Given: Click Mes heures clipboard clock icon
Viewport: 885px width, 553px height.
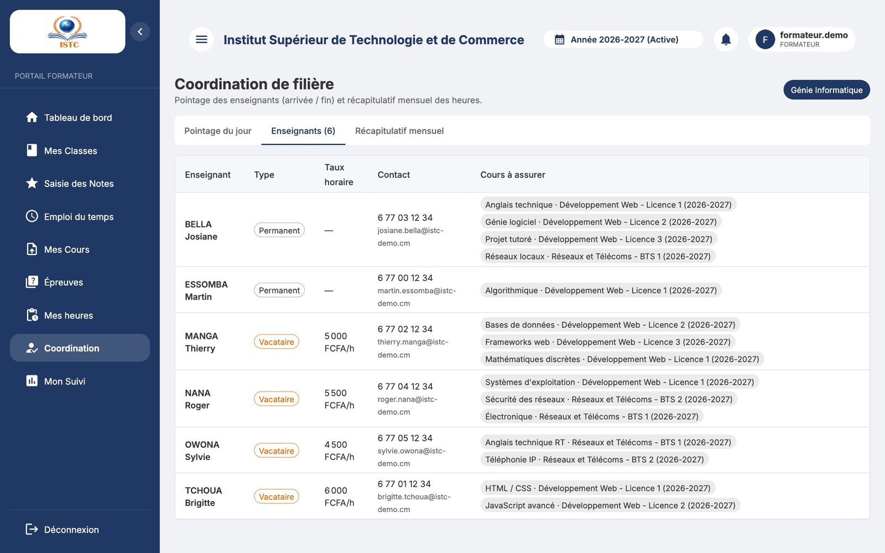Looking at the screenshot, I should (32, 315).
